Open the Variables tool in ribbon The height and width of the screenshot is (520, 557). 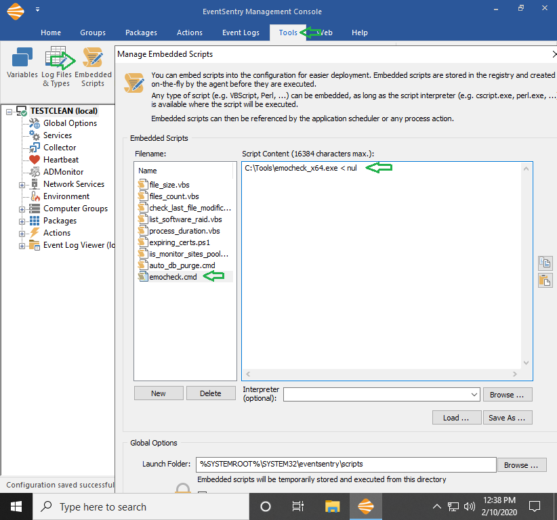pos(22,63)
